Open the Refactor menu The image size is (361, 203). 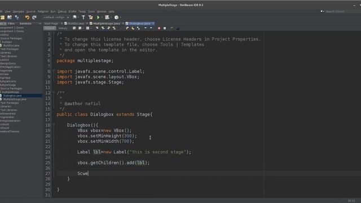pyautogui.click(x=43, y=11)
